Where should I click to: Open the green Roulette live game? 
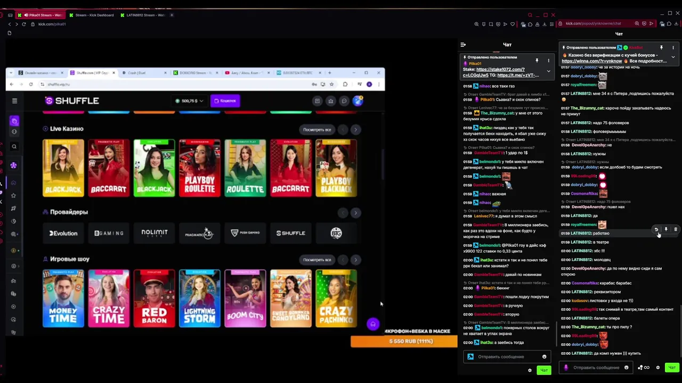tap(245, 168)
